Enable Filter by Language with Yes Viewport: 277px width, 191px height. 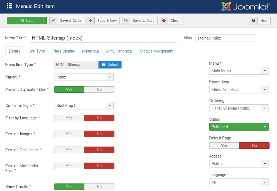69,118
